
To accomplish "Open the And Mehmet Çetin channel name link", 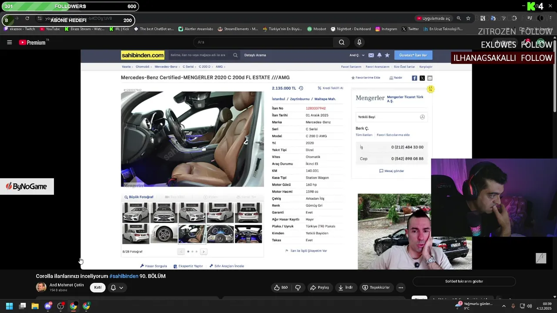I will (67, 285).
